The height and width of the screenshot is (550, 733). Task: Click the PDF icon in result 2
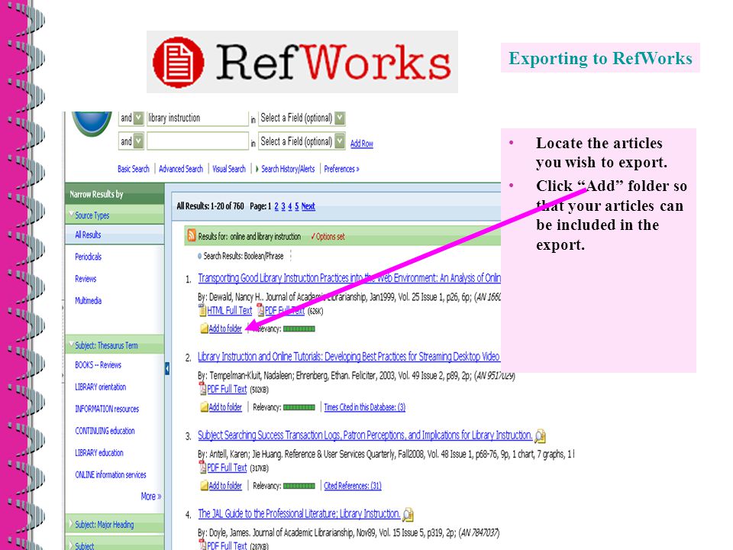pyautogui.click(x=202, y=388)
